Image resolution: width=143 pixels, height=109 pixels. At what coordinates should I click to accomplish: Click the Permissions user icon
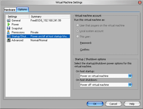click(x=8, y=32)
